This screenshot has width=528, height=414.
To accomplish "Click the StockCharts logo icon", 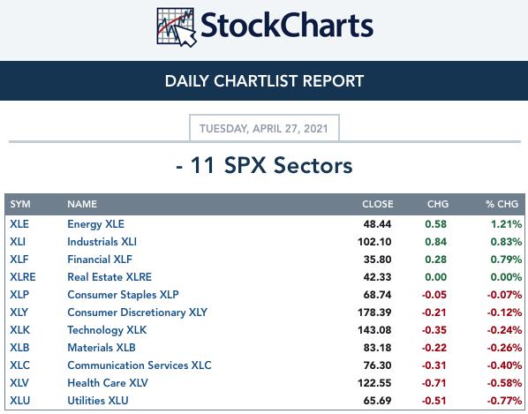I will [x=177, y=27].
